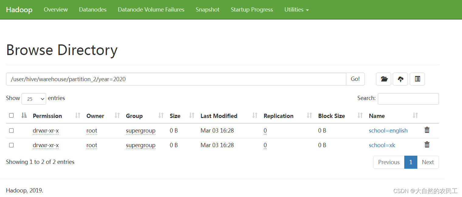The image size is (462, 197).
Task: Click Mar 03 16:28 in school=english row
Action: 217,130
